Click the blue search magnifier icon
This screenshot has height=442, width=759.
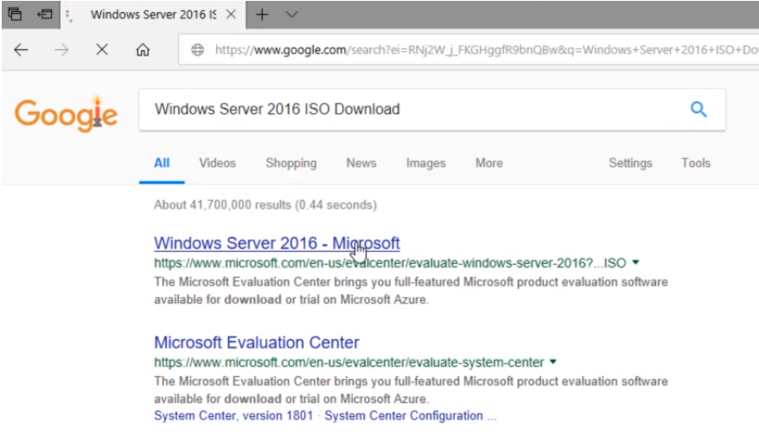click(x=698, y=109)
